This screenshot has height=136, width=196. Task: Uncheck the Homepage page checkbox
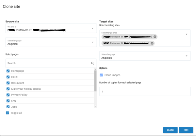coord(8,71)
